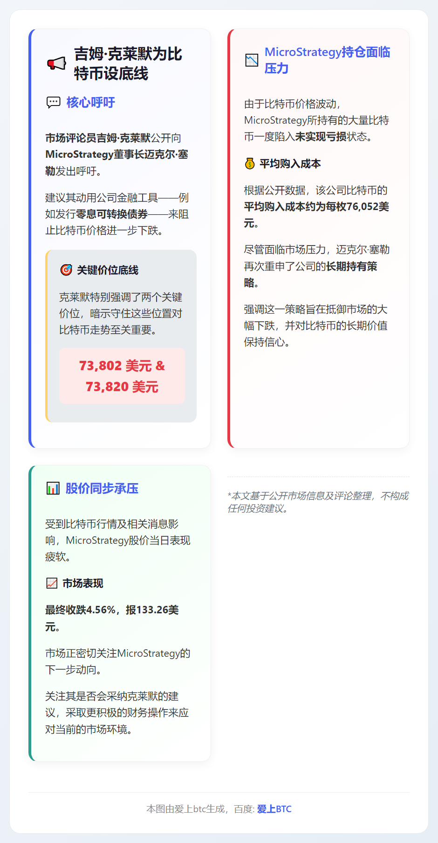Viewport: 438px width, 843px height.
Task: Click the bar chart icon beside 股价同步承压
Action: click(53, 488)
